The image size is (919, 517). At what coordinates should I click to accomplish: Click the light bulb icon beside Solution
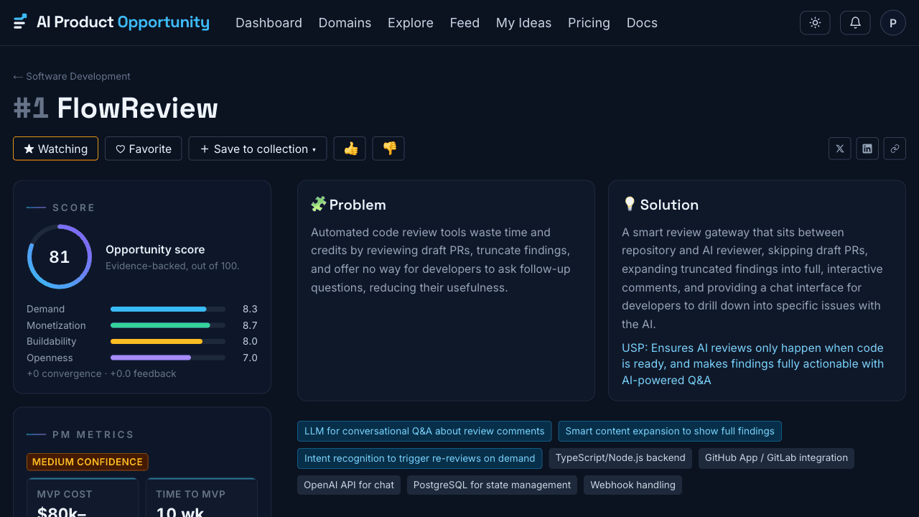pyautogui.click(x=630, y=205)
